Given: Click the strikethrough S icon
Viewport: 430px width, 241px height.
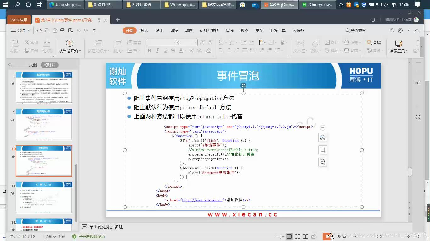Looking at the screenshot, I should tap(173, 51).
